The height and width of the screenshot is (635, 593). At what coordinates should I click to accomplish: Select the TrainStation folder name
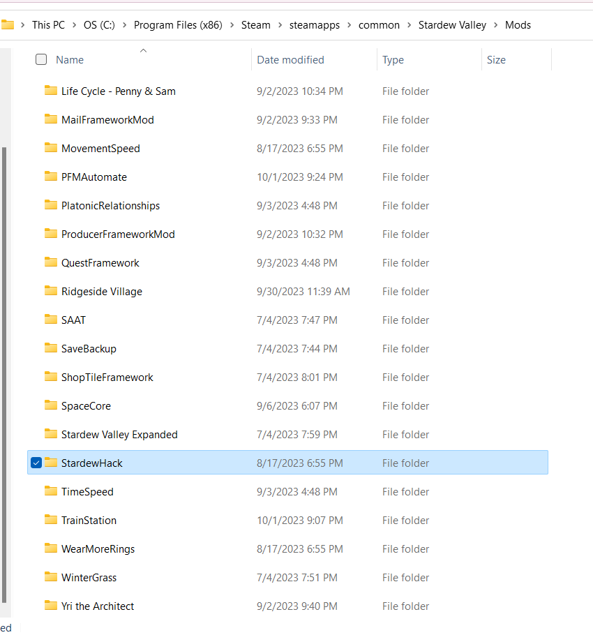coord(89,521)
